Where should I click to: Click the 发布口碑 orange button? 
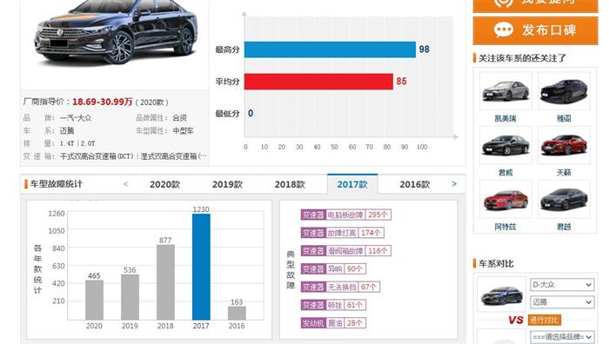tap(536, 30)
